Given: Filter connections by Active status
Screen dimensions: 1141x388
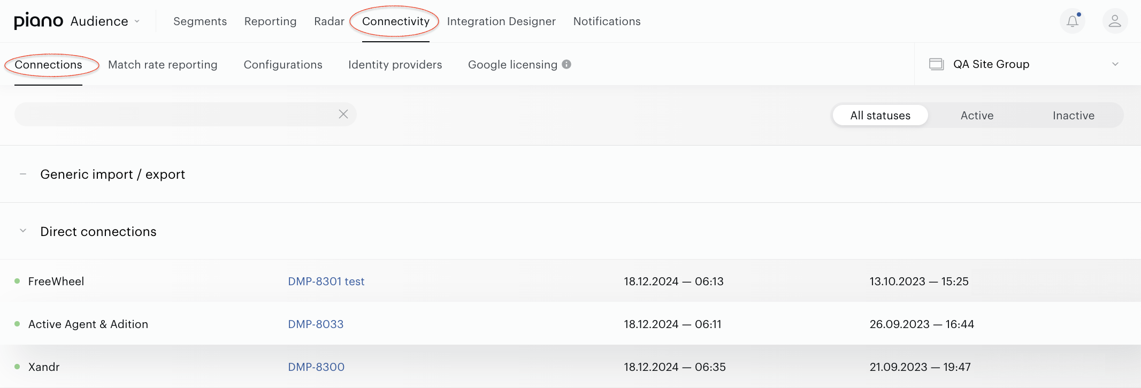Looking at the screenshot, I should pos(977,115).
